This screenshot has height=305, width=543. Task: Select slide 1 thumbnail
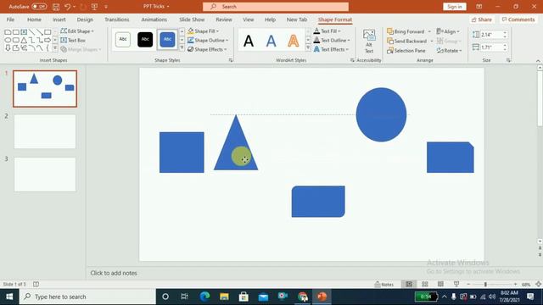[45, 88]
